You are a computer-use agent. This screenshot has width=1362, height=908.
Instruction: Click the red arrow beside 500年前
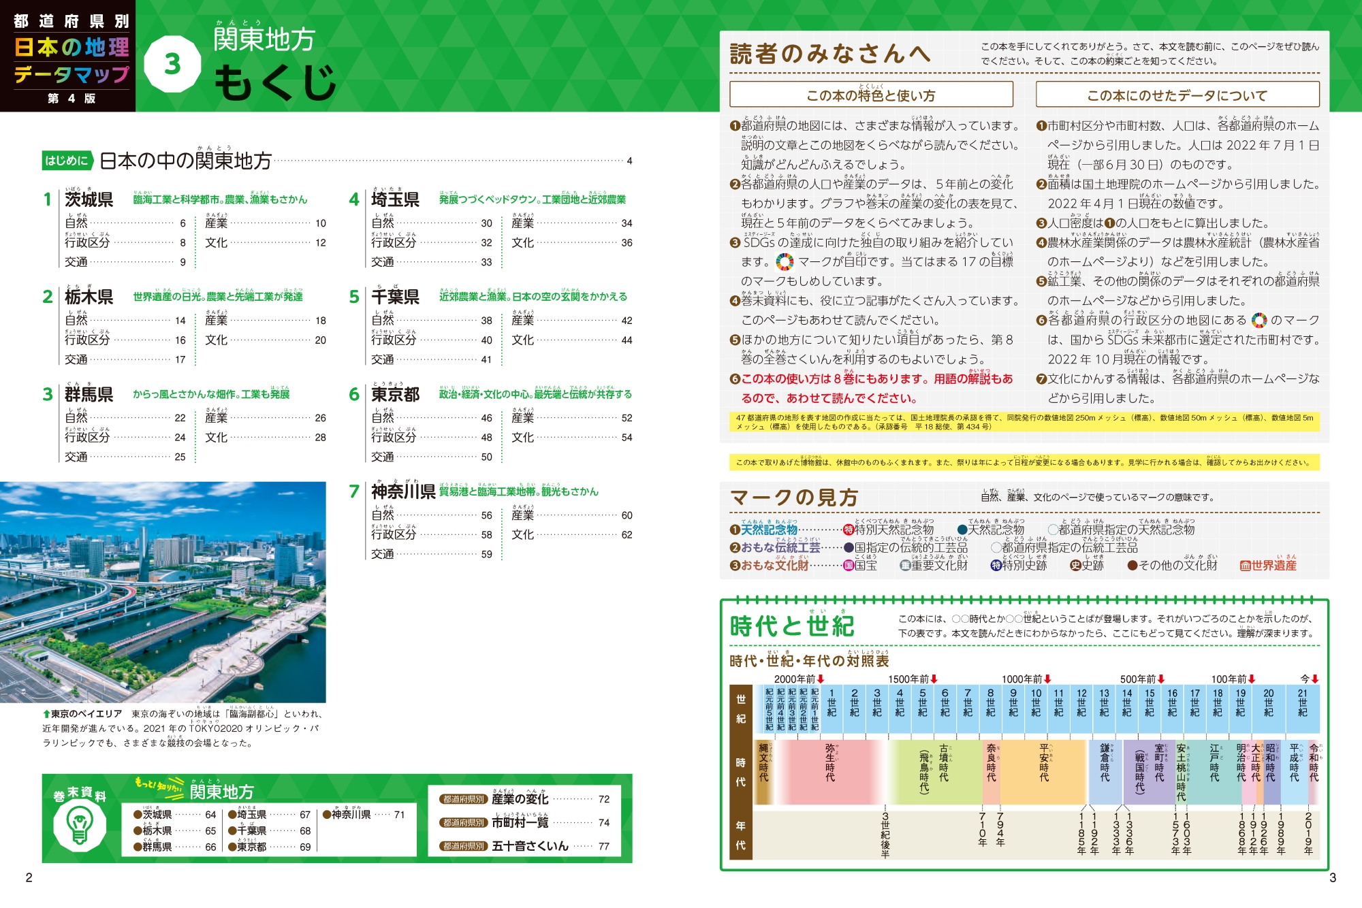[x=1160, y=679]
